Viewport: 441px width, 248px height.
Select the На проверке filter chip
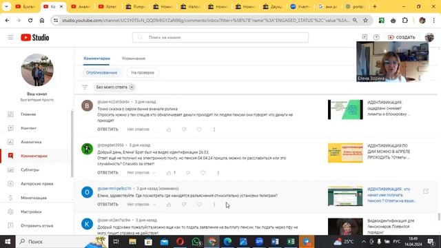click(143, 72)
